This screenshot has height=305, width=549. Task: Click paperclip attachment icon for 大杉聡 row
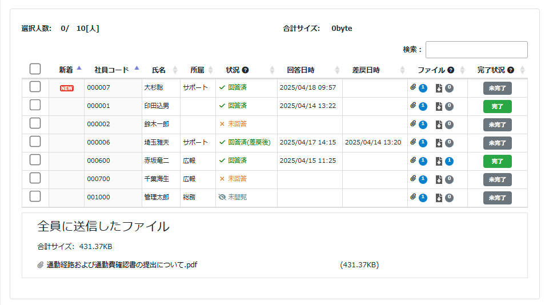(414, 88)
